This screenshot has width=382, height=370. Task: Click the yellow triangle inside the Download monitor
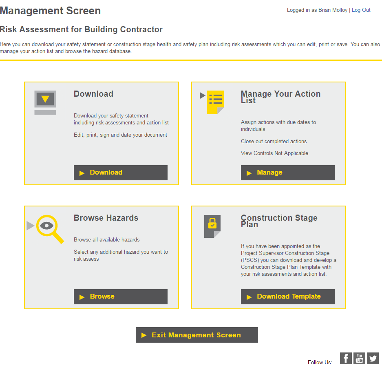click(x=45, y=100)
